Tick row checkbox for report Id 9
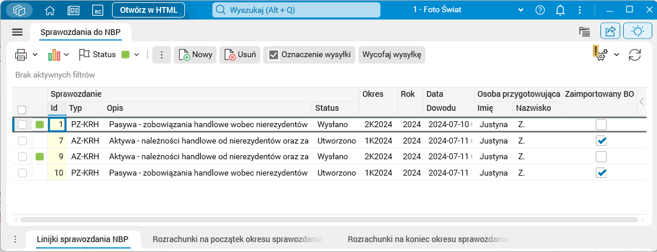 [23, 156]
